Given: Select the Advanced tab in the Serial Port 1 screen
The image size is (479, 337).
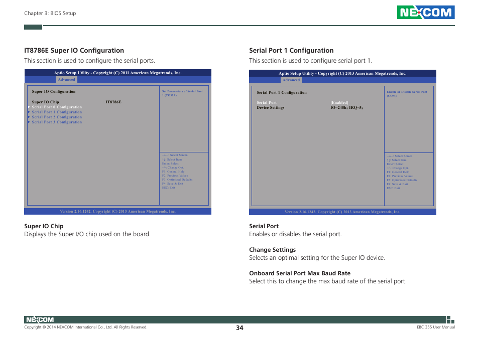Looking at the screenshot, I should point(291,80).
